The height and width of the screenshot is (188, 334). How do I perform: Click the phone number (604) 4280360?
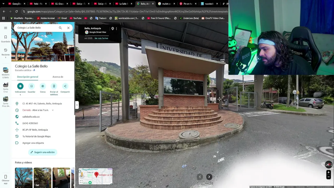[x=30, y=123]
